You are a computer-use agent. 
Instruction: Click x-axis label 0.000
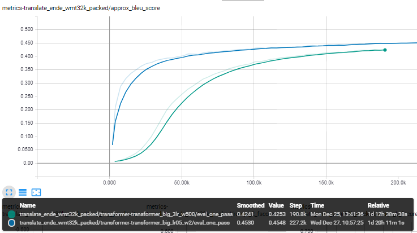[x=110, y=183]
